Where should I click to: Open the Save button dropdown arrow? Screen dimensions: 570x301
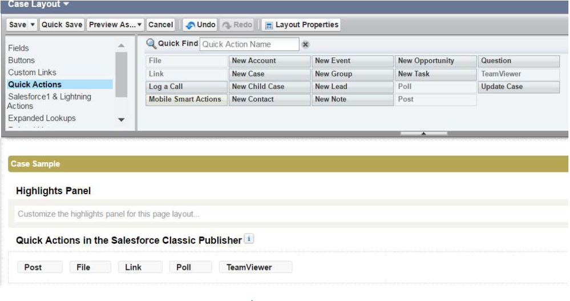point(33,25)
